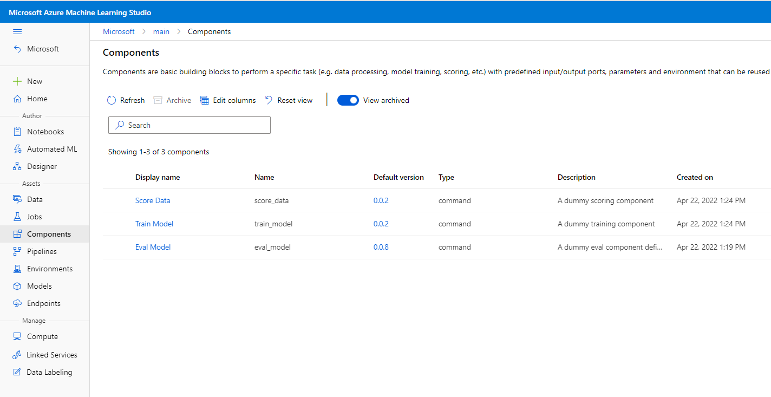771x397 pixels.
Task: Open version 0.0.2 of Score Data
Action: (381, 200)
